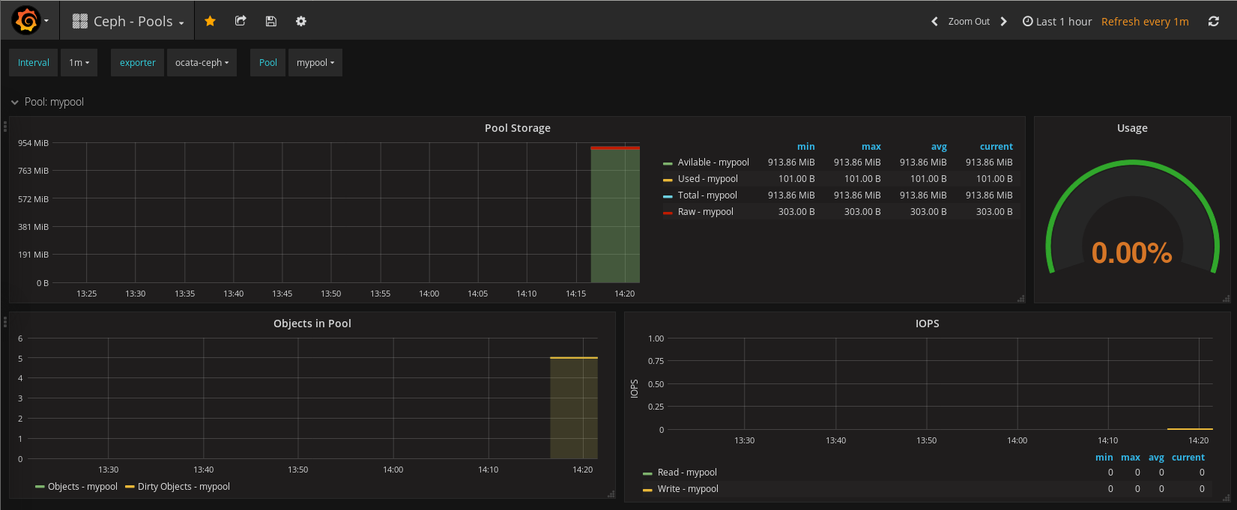Click Refresh every 1m setting
Viewport: 1237px width, 510px height.
tap(1145, 22)
